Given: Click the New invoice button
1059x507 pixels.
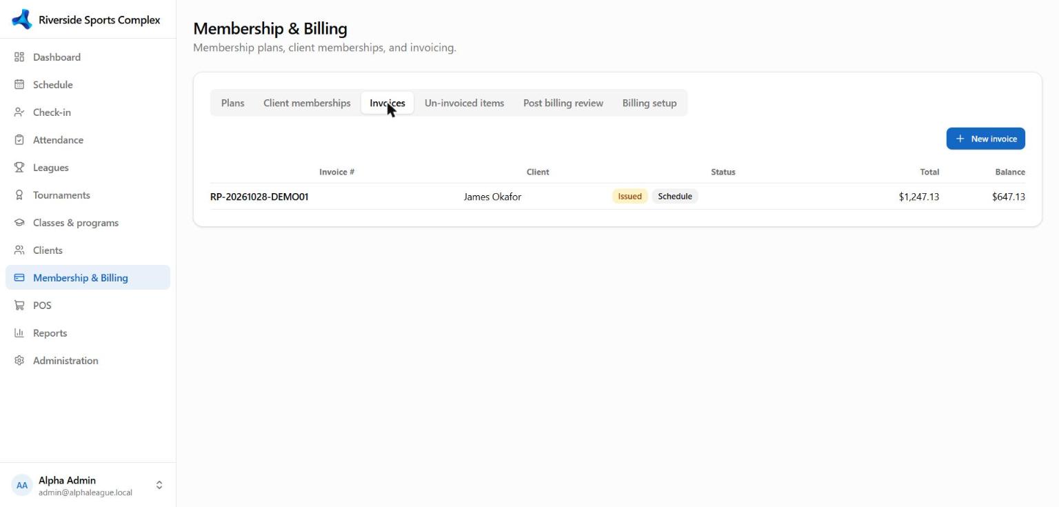Looking at the screenshot, I should point(985,139).
